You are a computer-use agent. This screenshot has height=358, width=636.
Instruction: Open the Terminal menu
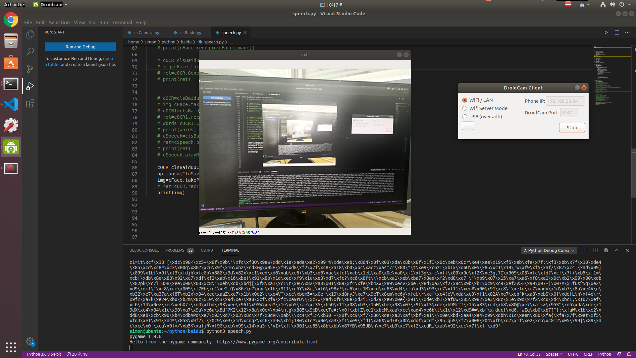(x=122, y=23)
